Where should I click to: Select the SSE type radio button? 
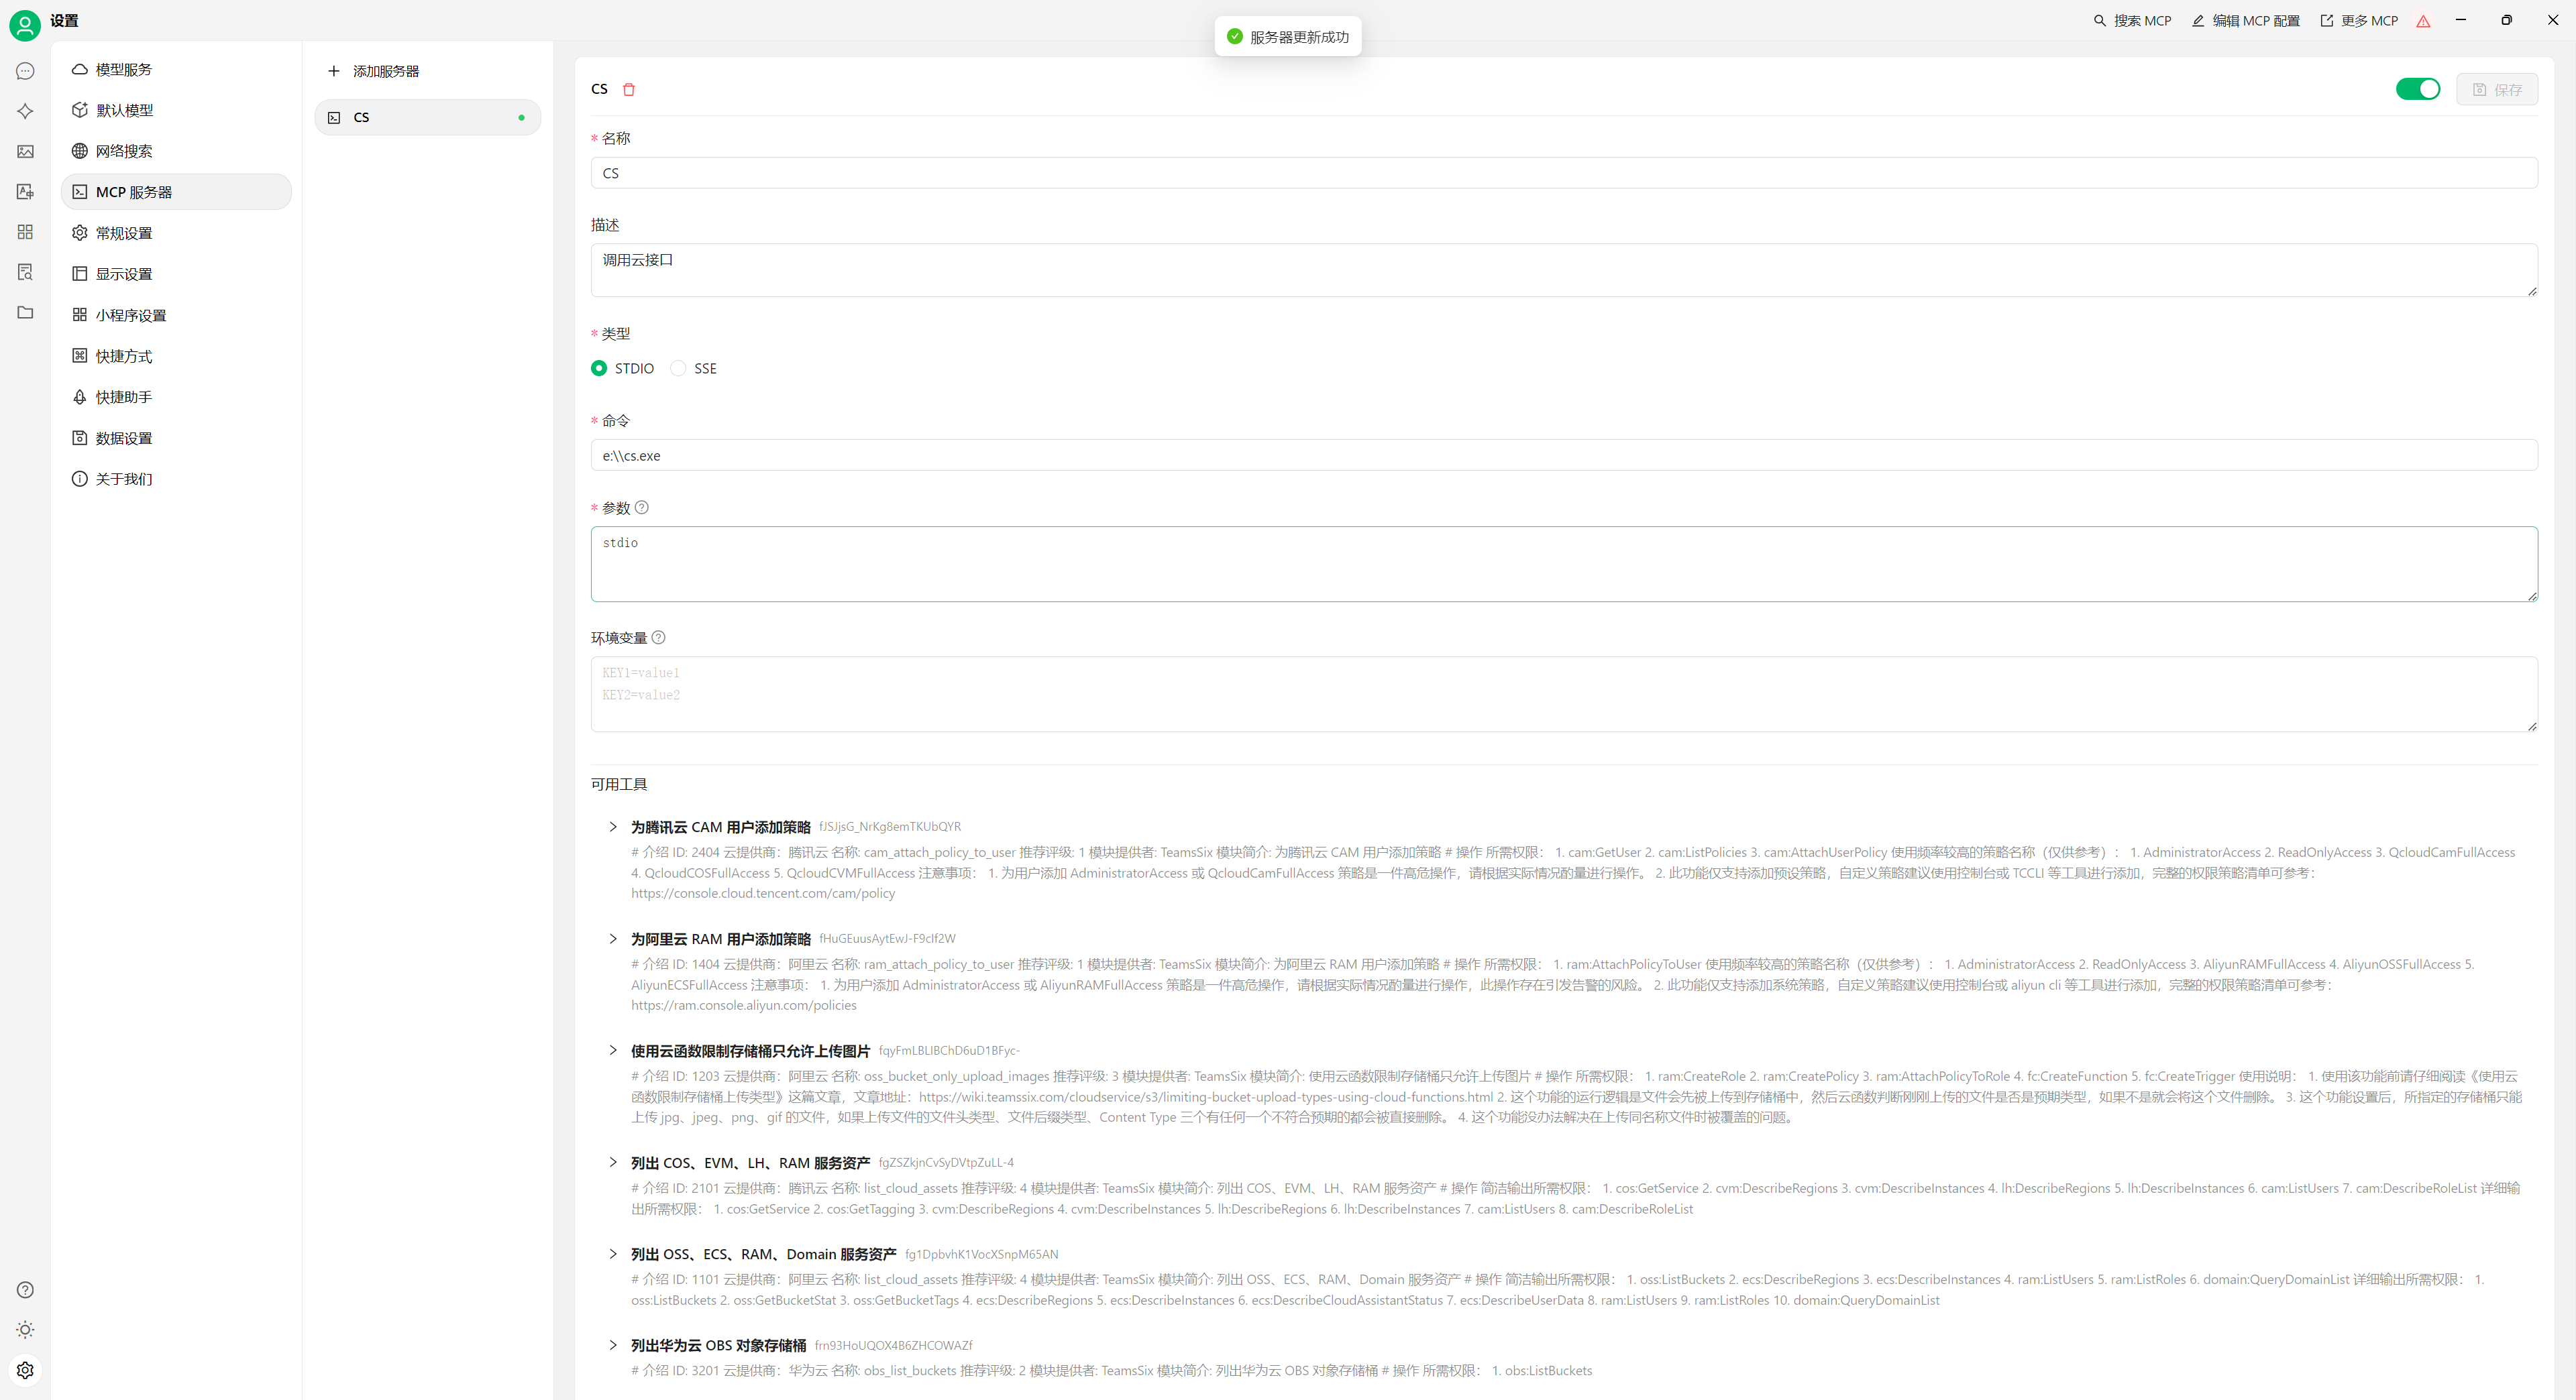679,369
